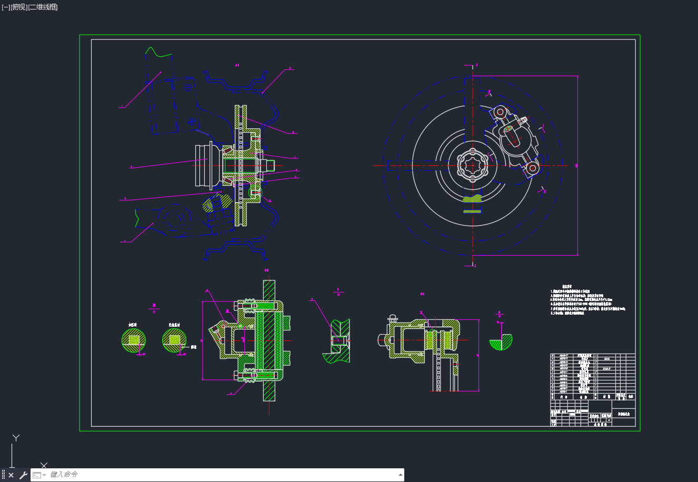Close the command line window
698x482 pixels.
point(11,475)
